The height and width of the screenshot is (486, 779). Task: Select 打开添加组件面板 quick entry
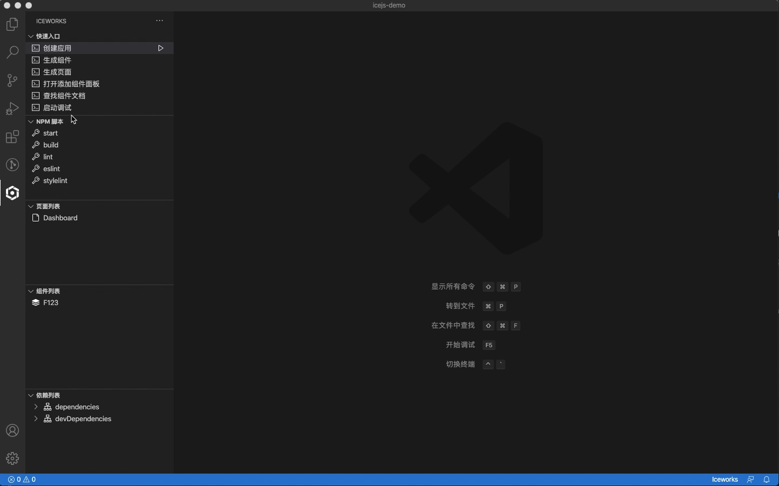click(100, 84)
